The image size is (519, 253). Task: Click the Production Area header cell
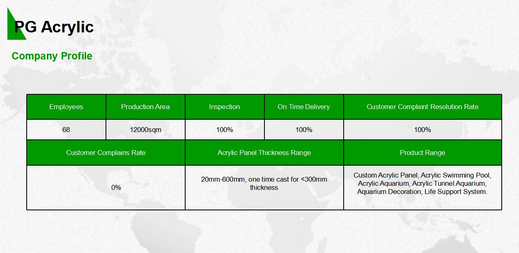(145, 107)
